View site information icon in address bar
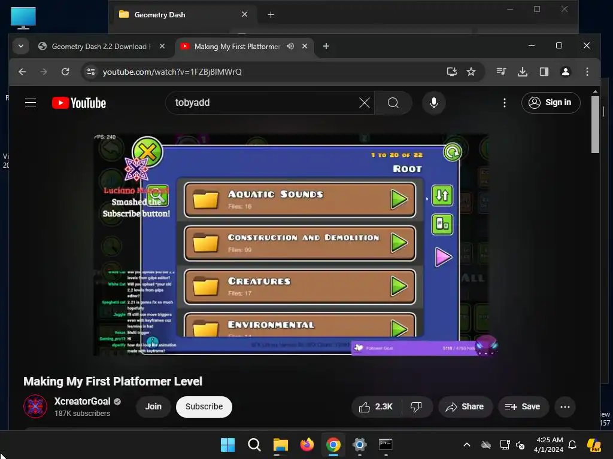This screenshot has height=459, width=613. [x=91, y=72]
